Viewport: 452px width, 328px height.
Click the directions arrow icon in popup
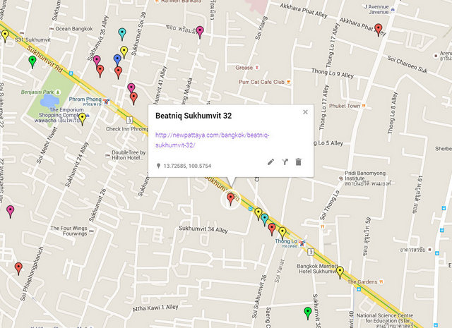(x=285, y=162)
